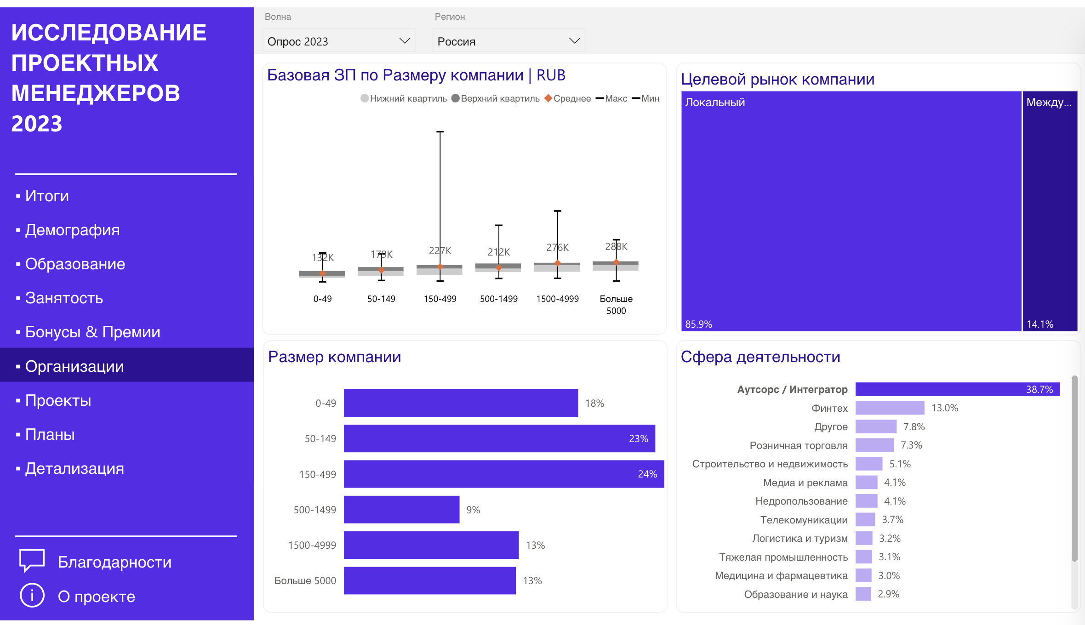Click the Целевой рынок компании title

tap(778, 79)
